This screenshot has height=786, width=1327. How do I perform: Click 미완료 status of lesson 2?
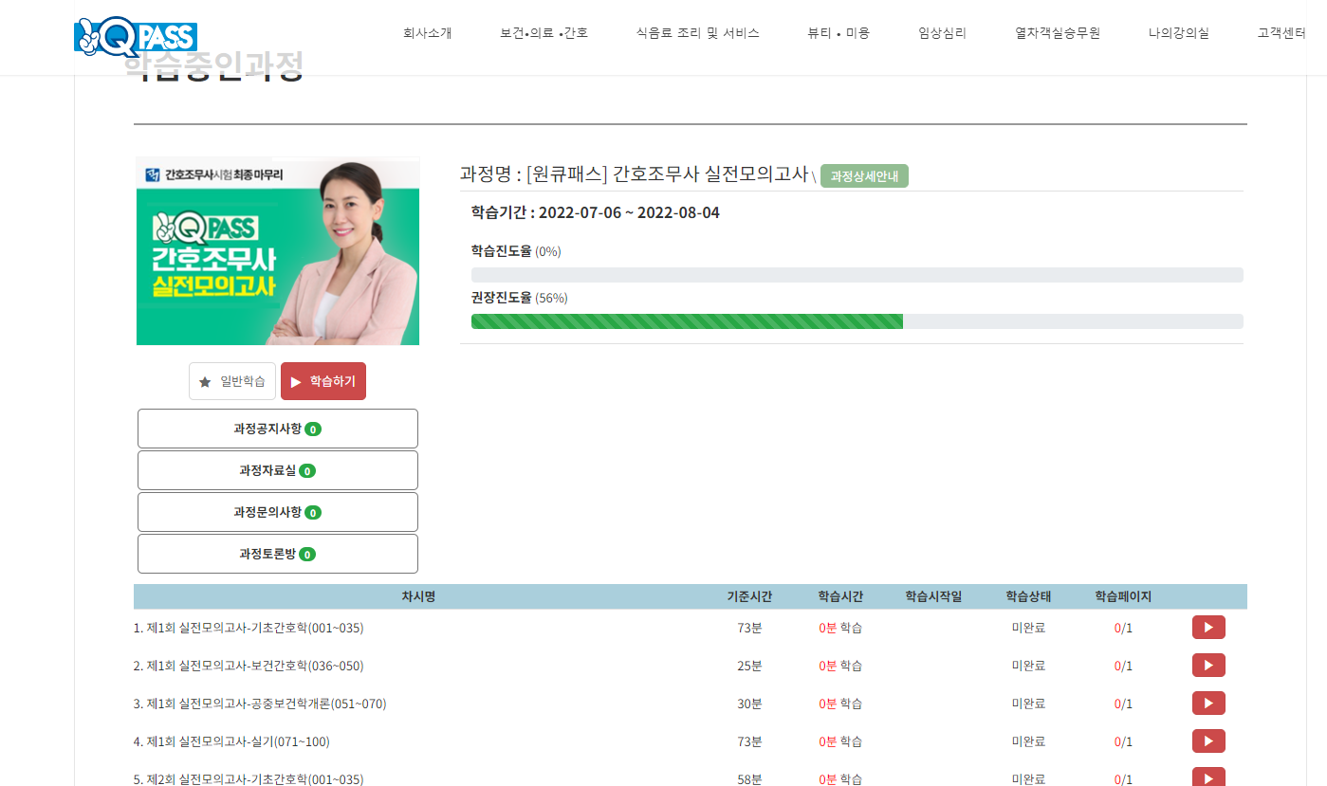(1028, 666)
